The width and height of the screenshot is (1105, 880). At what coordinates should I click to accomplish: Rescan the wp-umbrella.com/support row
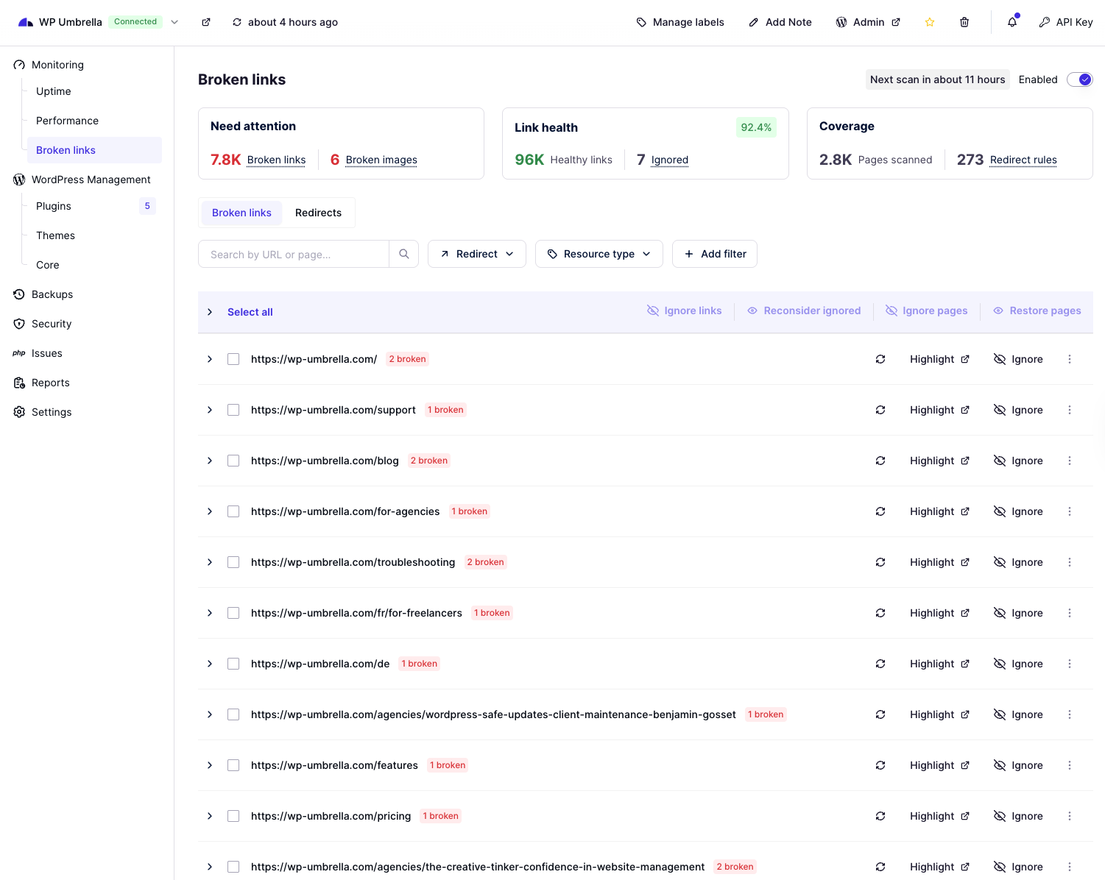[880, 410]
